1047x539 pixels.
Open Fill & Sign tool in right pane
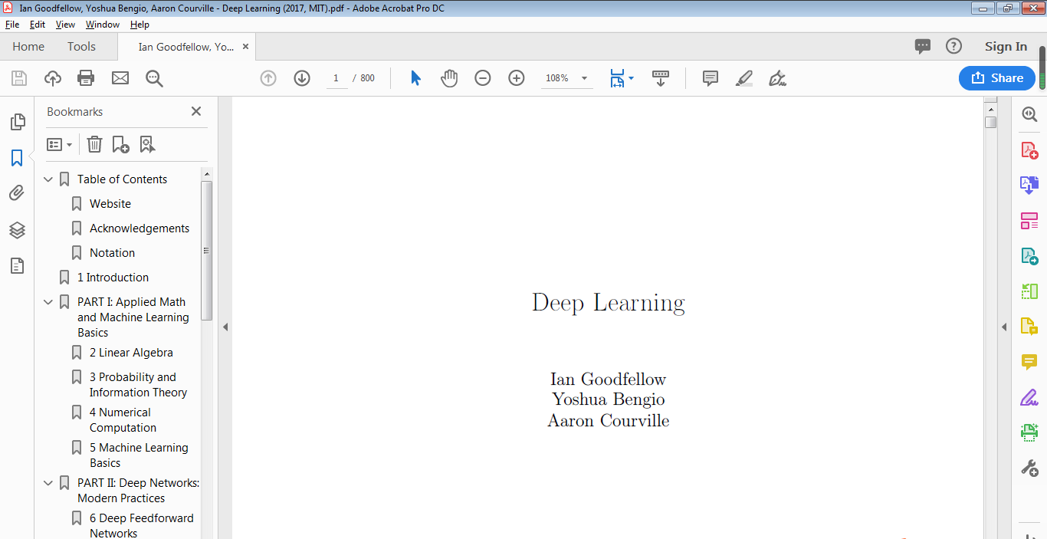pyautogui.click(x=1029, y=397)
